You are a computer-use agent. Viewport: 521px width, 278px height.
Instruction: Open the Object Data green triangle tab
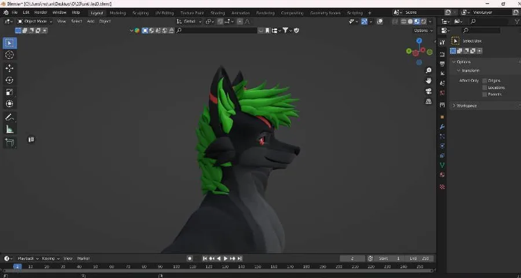click(442, 165)
